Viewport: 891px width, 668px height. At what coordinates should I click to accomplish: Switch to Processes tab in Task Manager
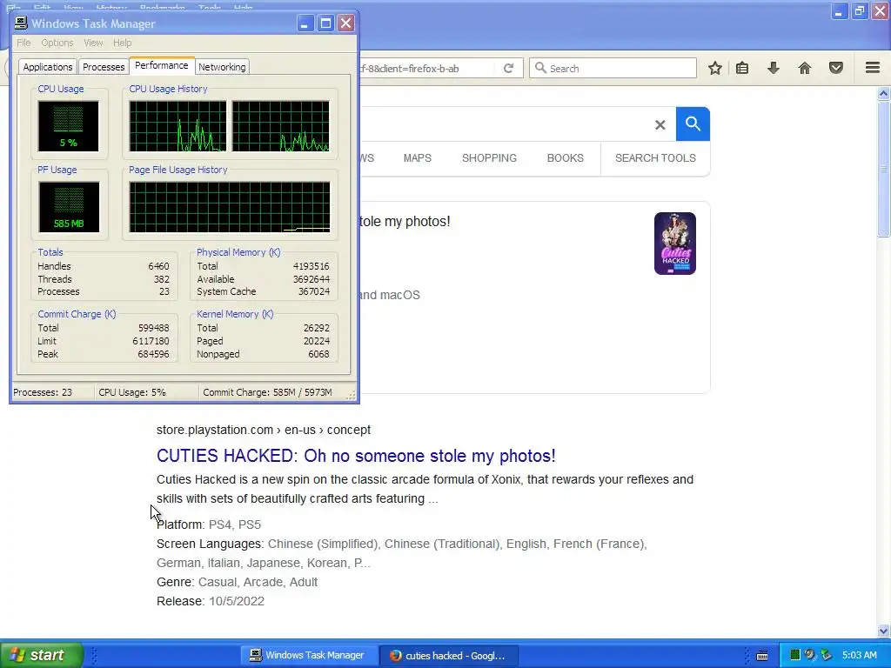coord(104,67)
